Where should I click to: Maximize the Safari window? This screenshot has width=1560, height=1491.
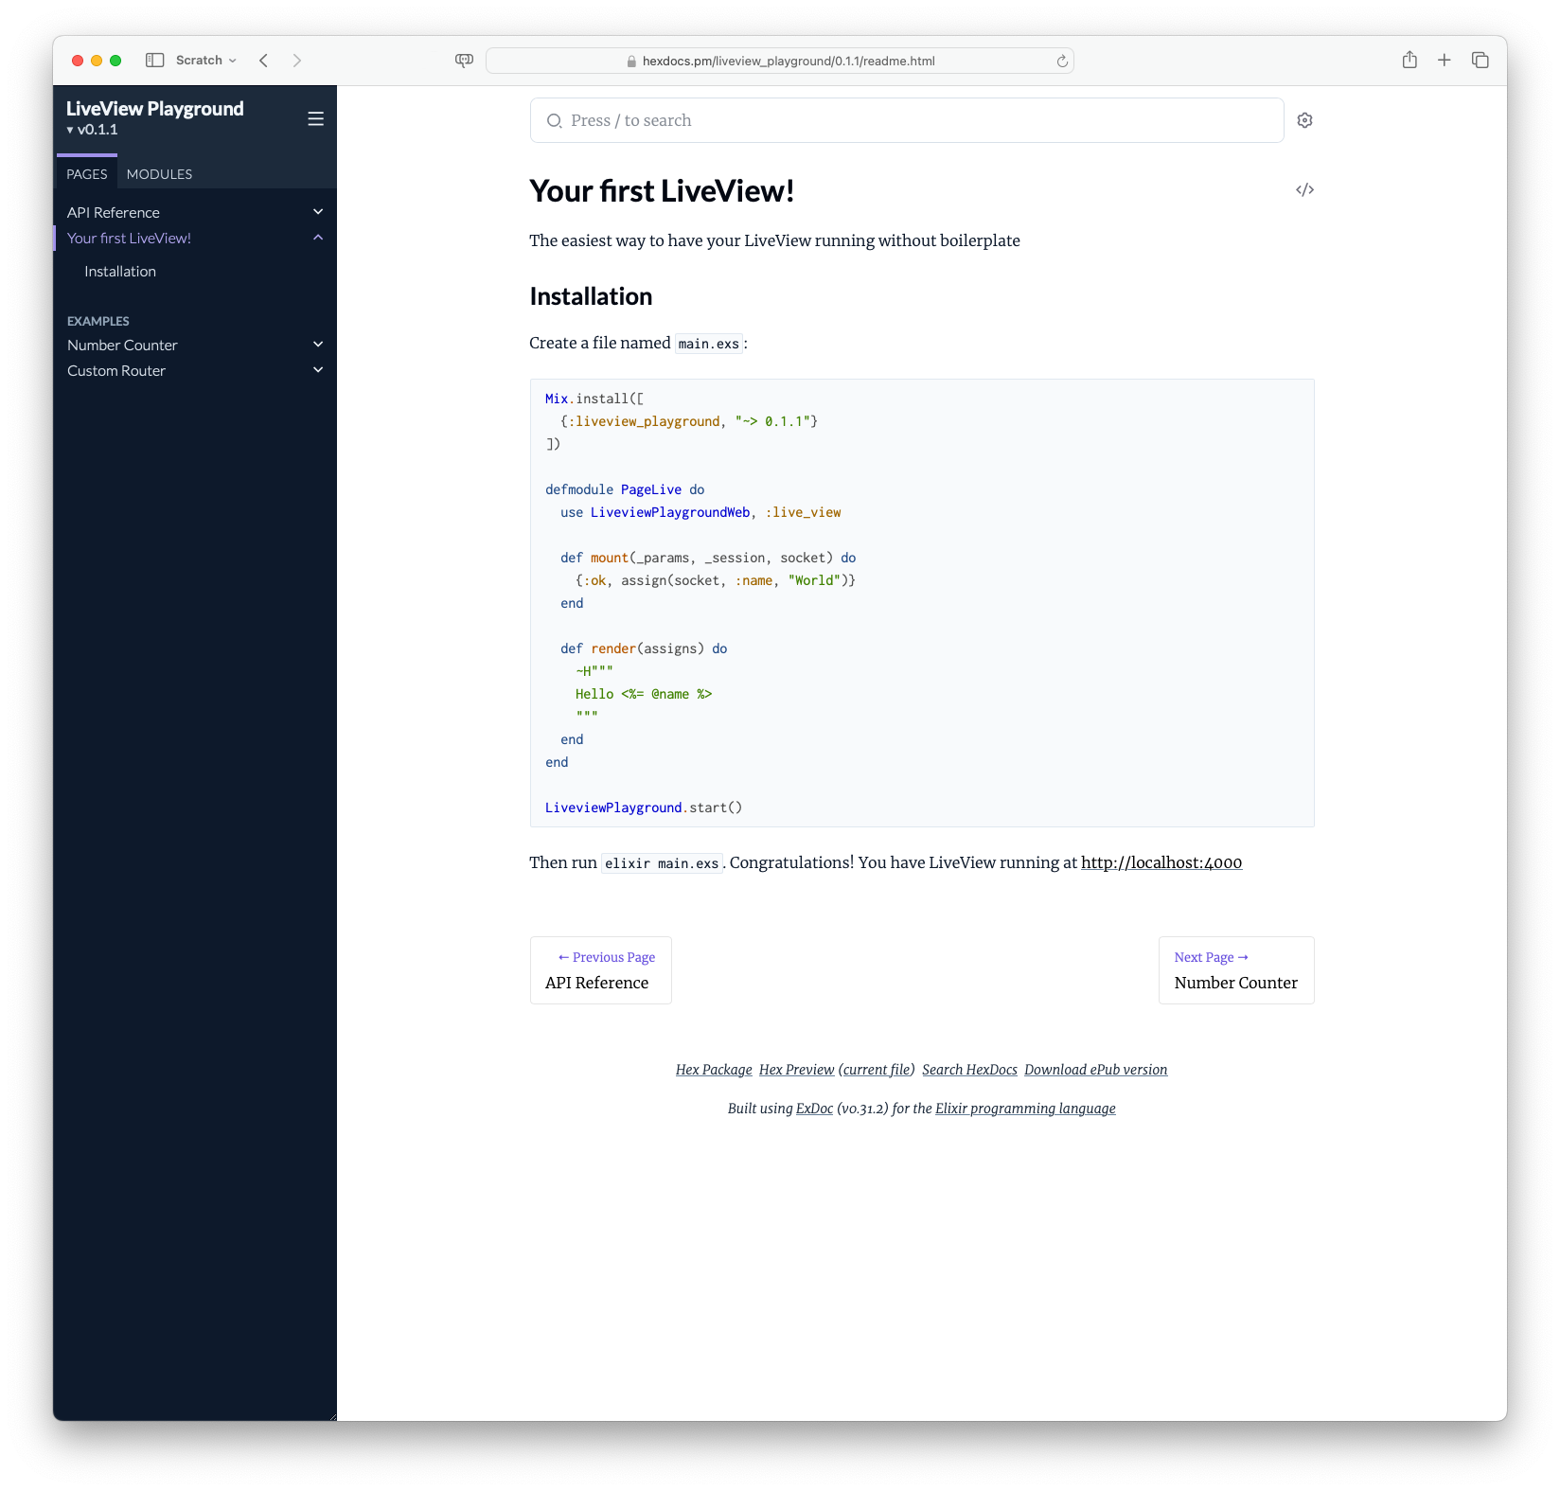coord(115,61)
